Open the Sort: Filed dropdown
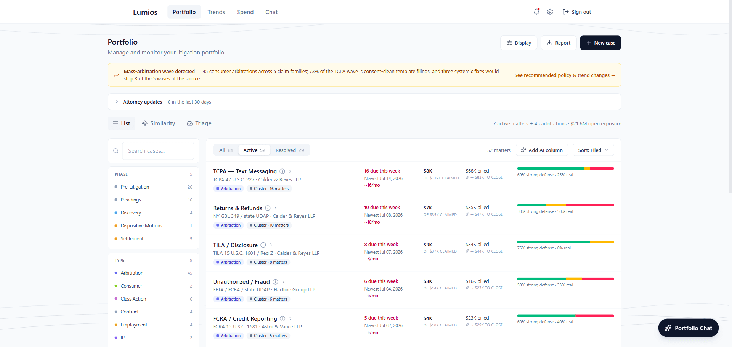732x347 pixels. click(x=593, y=150)
